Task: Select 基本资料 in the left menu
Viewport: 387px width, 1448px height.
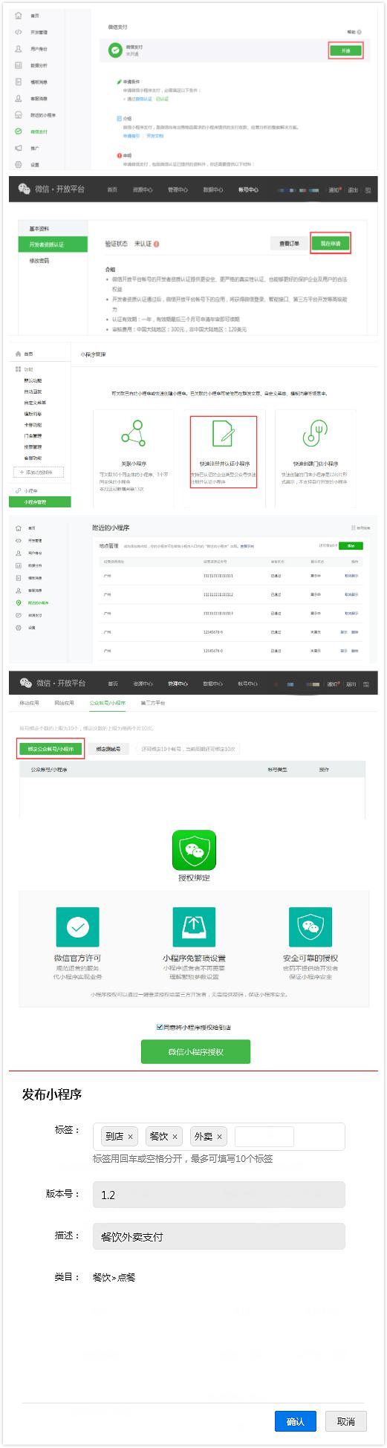Action: pos(39,229)
